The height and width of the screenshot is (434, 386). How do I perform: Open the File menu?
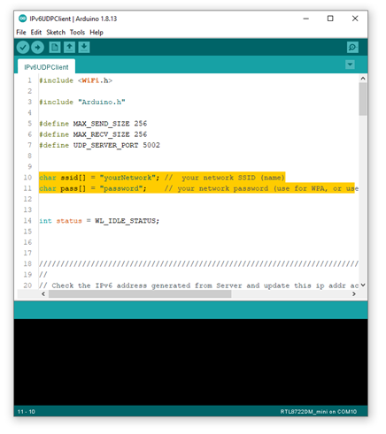21,32
